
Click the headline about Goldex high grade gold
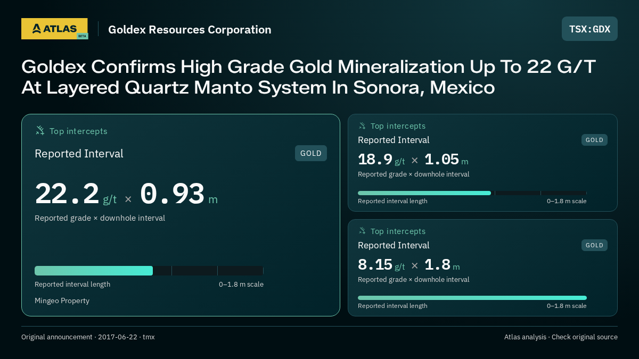click(308, 77)
